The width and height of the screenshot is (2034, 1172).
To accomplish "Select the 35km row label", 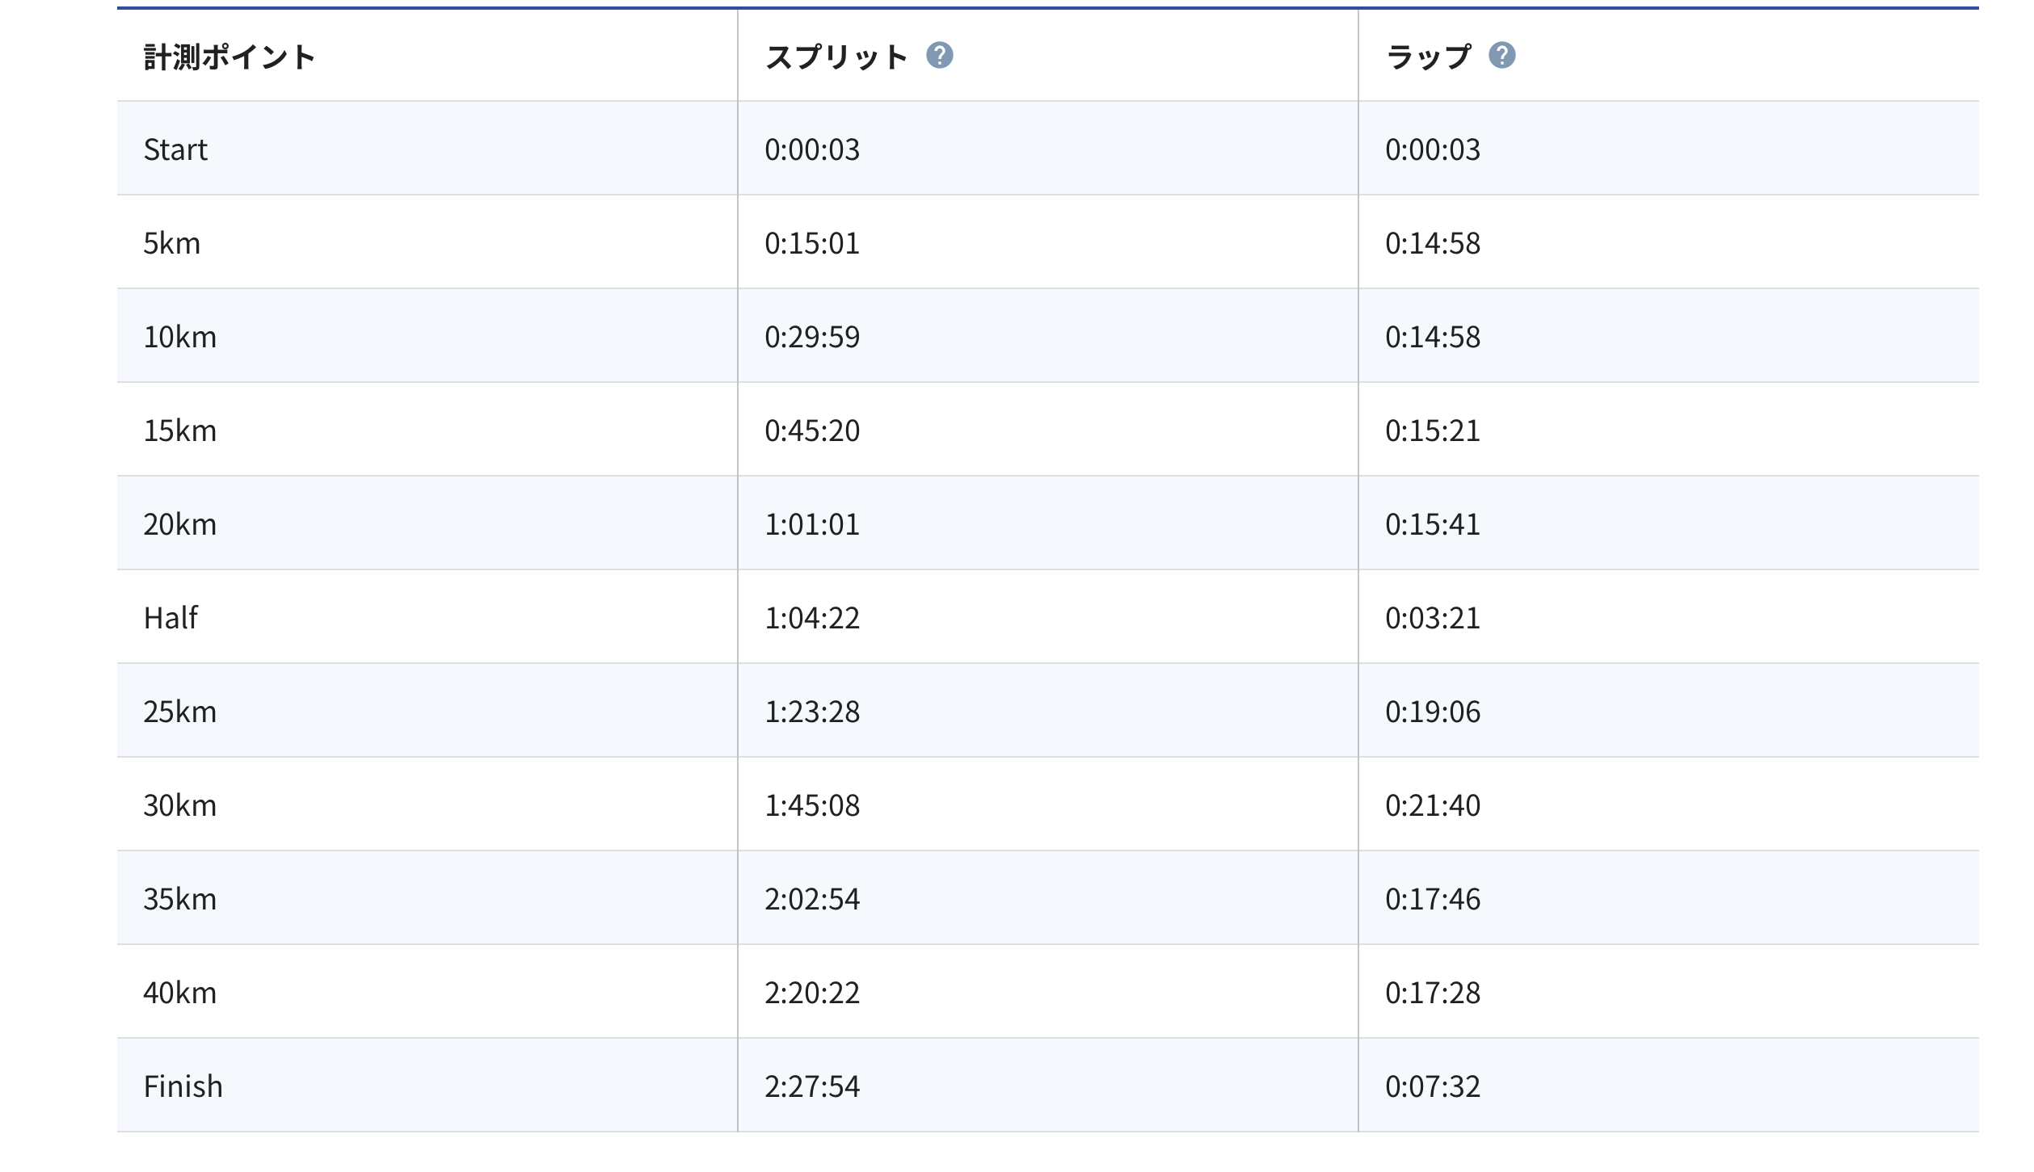I will click(x=180, y=899).
